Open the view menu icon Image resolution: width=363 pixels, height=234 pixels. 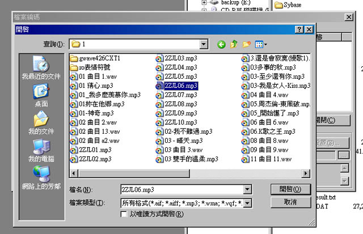tap(261, 44)
